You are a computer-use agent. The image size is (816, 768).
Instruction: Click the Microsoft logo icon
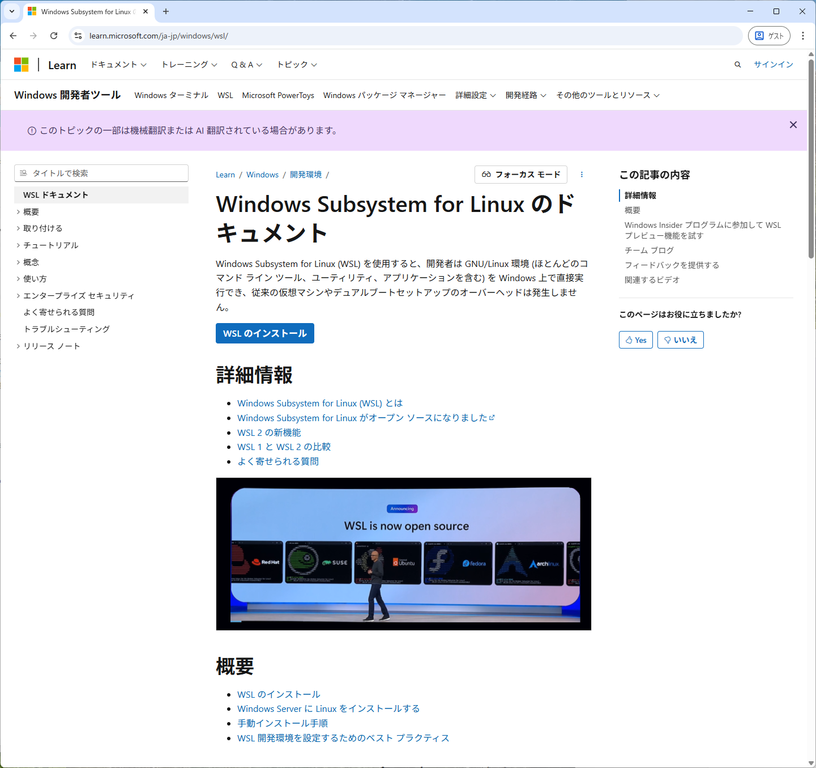21,64
